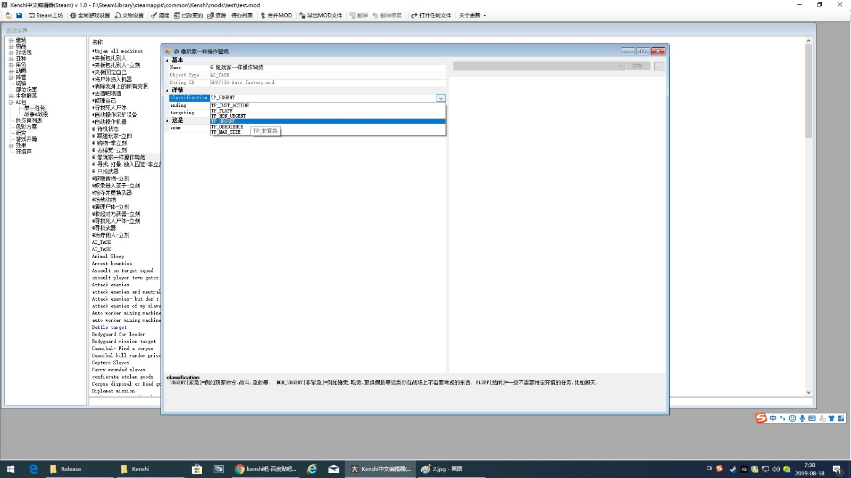Open 待办列表 in the toolbar
The image size is (851, 478).
[242, 15]
